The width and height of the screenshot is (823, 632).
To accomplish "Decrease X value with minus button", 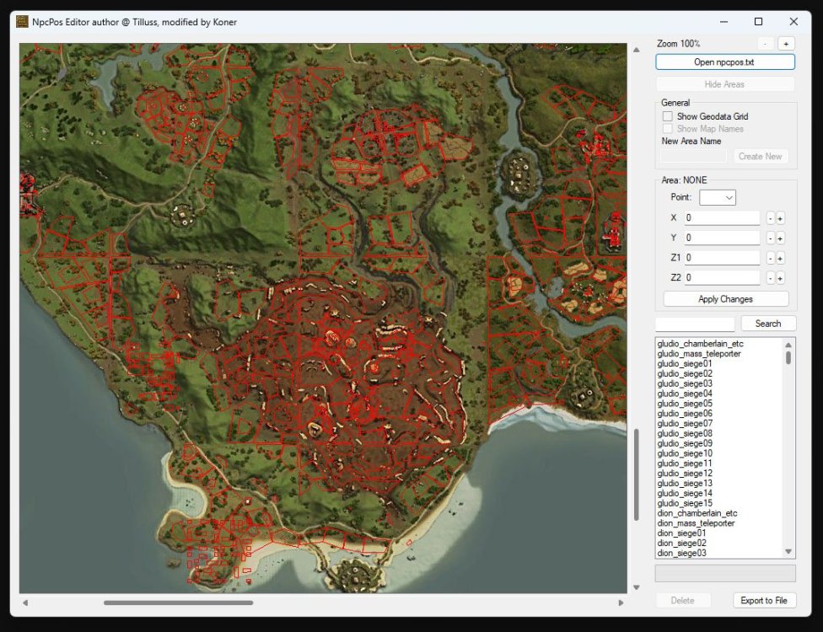I will point(771,218).
